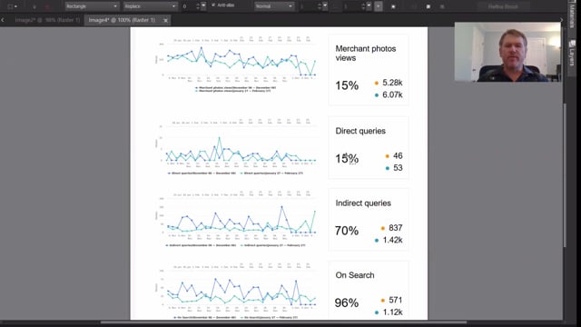Screen dimensions: 581x327
Task: Open the Normal style dropdown
Action: 274,6
